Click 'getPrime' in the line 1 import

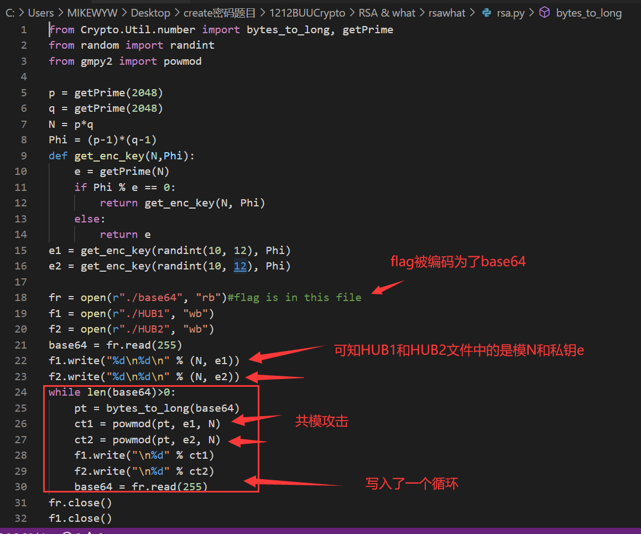(x=368, y=30)
